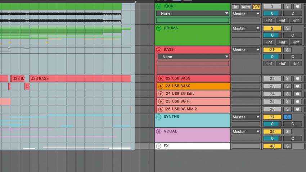Toggle track activator 26
Screen dimensions: 306x172
272,109
